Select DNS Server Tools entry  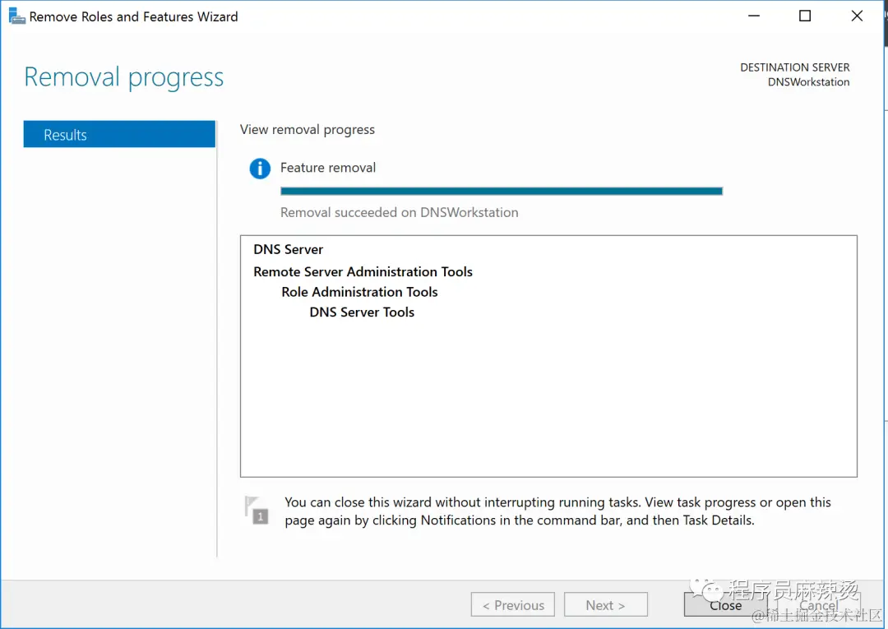coord(362,312)
